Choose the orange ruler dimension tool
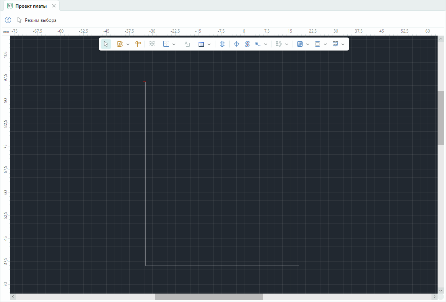The height and width of the screenshot is (302, 446). click(x=138, y=44)
